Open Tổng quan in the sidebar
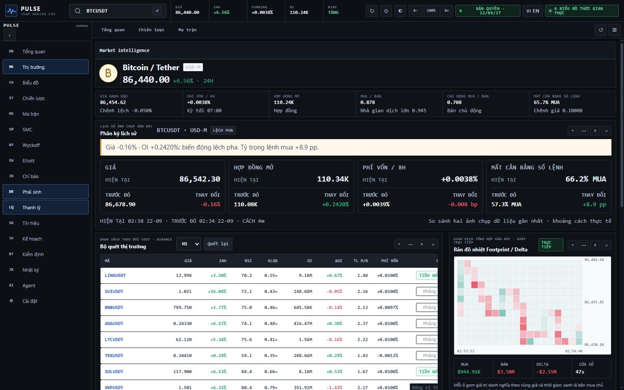Screen dimensions: 624x390 click(x=45, y=52)
